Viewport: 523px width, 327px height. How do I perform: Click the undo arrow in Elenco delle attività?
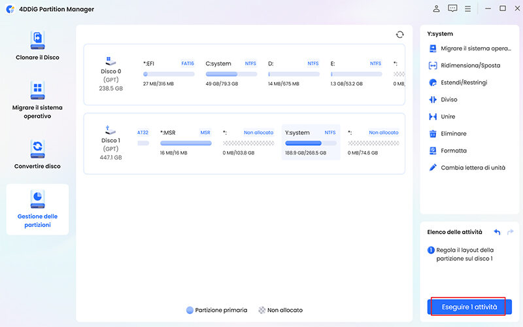point(497,232)
